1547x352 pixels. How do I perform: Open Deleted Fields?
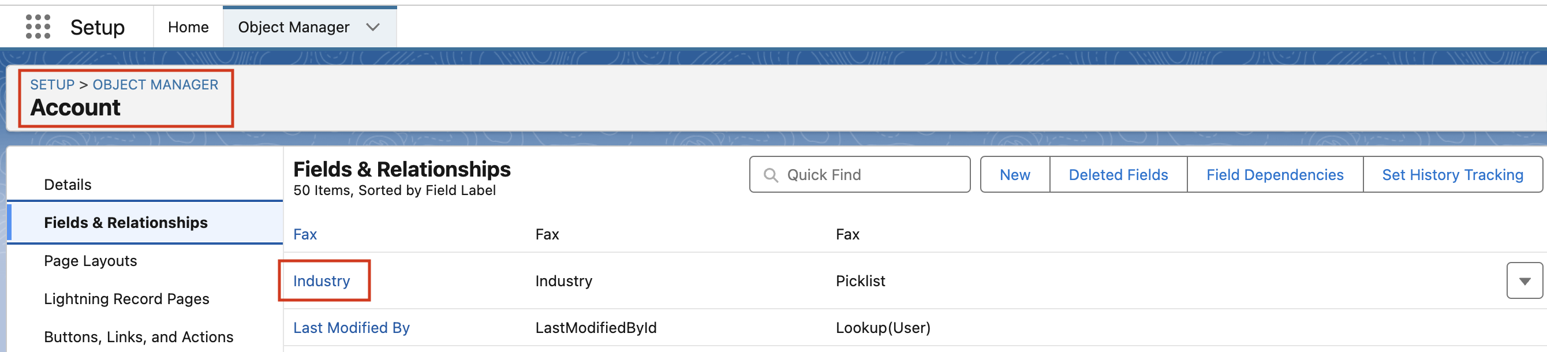[1118, 175]
